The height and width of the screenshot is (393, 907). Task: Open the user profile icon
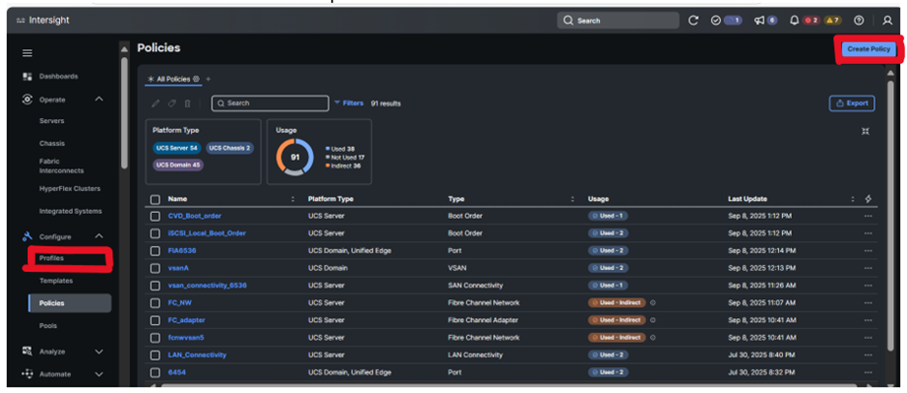click(888, 20)
